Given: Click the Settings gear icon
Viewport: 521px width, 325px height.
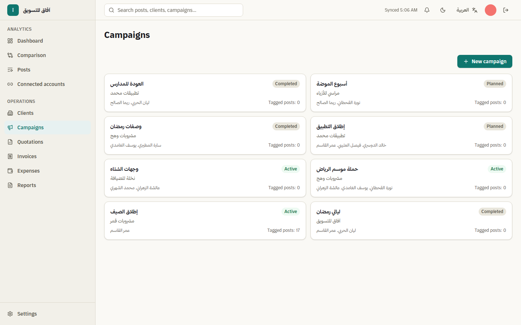Looking at the screenshot, I should pos(10,314).
